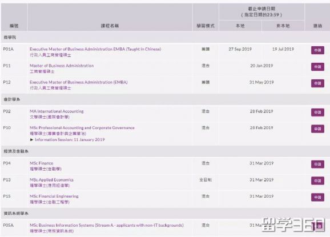This screenshot has height=237, width=330.
Task: Open Executive MBA (Taught in Chinese) link
Action: pos(95,49)
